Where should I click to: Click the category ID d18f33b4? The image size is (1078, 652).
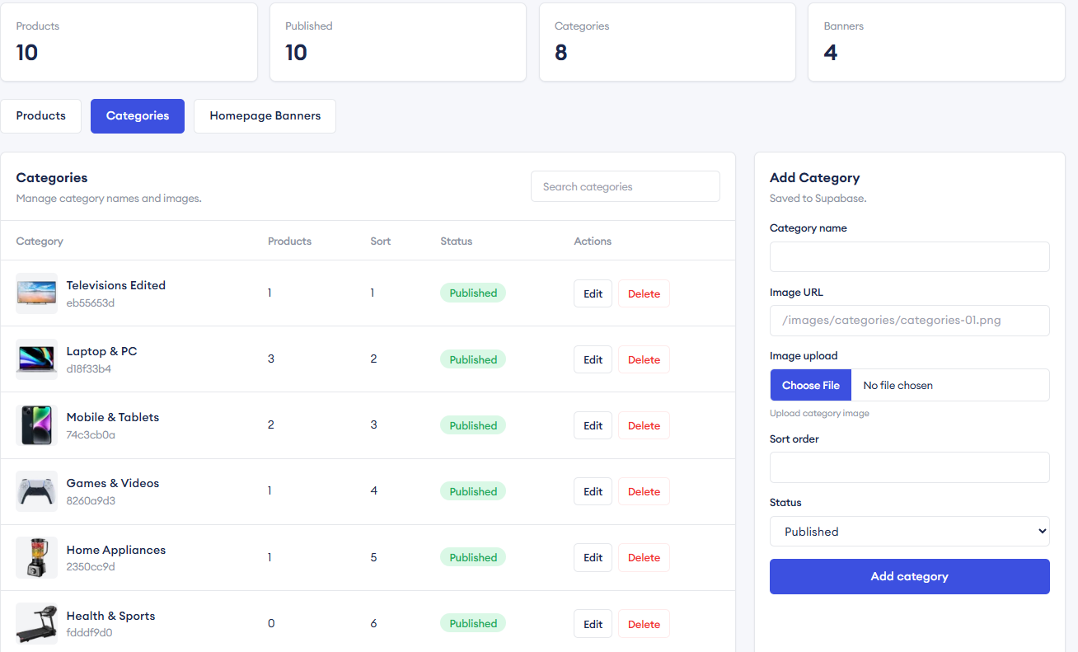click(88, 369)
